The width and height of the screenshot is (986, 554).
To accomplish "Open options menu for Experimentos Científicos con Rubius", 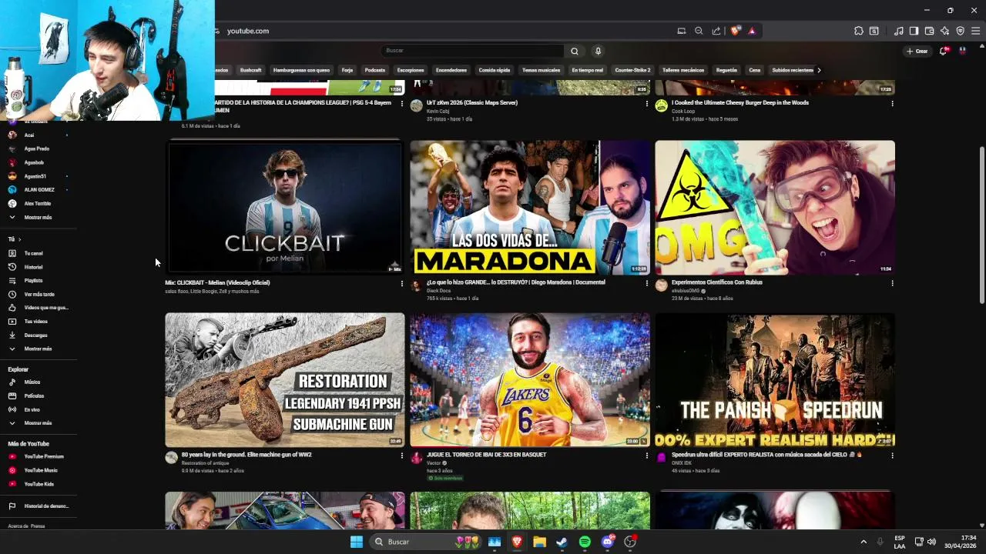I will pyautogui.click(x=892, y=283).
